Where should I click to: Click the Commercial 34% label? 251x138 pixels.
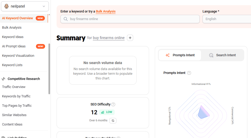pos(232,116)
